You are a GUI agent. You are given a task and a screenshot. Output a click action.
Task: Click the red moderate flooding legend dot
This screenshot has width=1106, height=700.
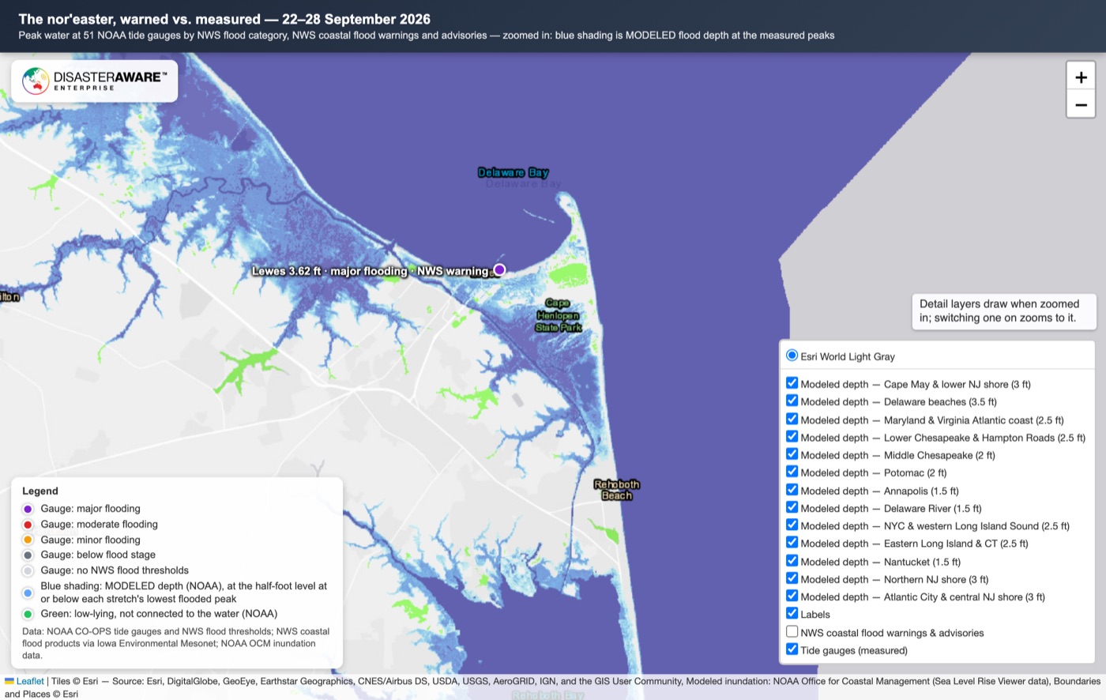[28, 525]
